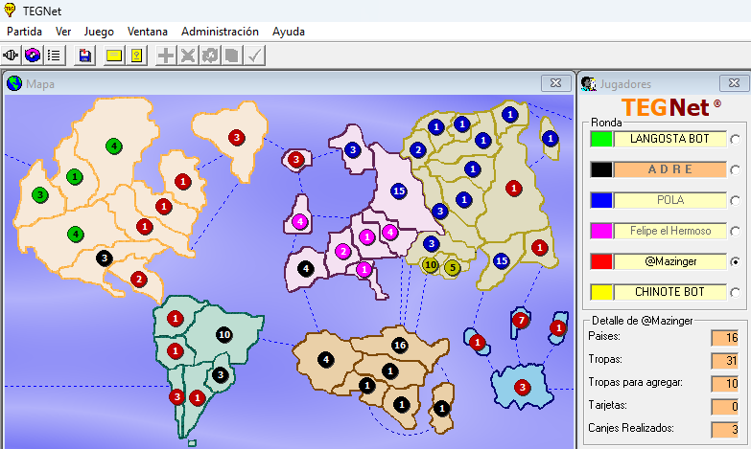Image resolution: width=751 pixels, height=449 pixels.
Task: Open the bulleted list toolbar icon
Action: coord(55,56)
